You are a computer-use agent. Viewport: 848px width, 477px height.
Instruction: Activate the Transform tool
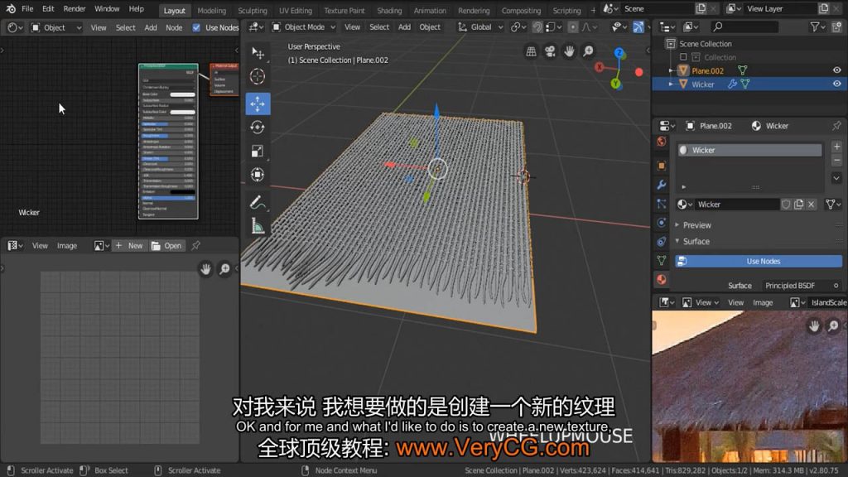point(258,175)
